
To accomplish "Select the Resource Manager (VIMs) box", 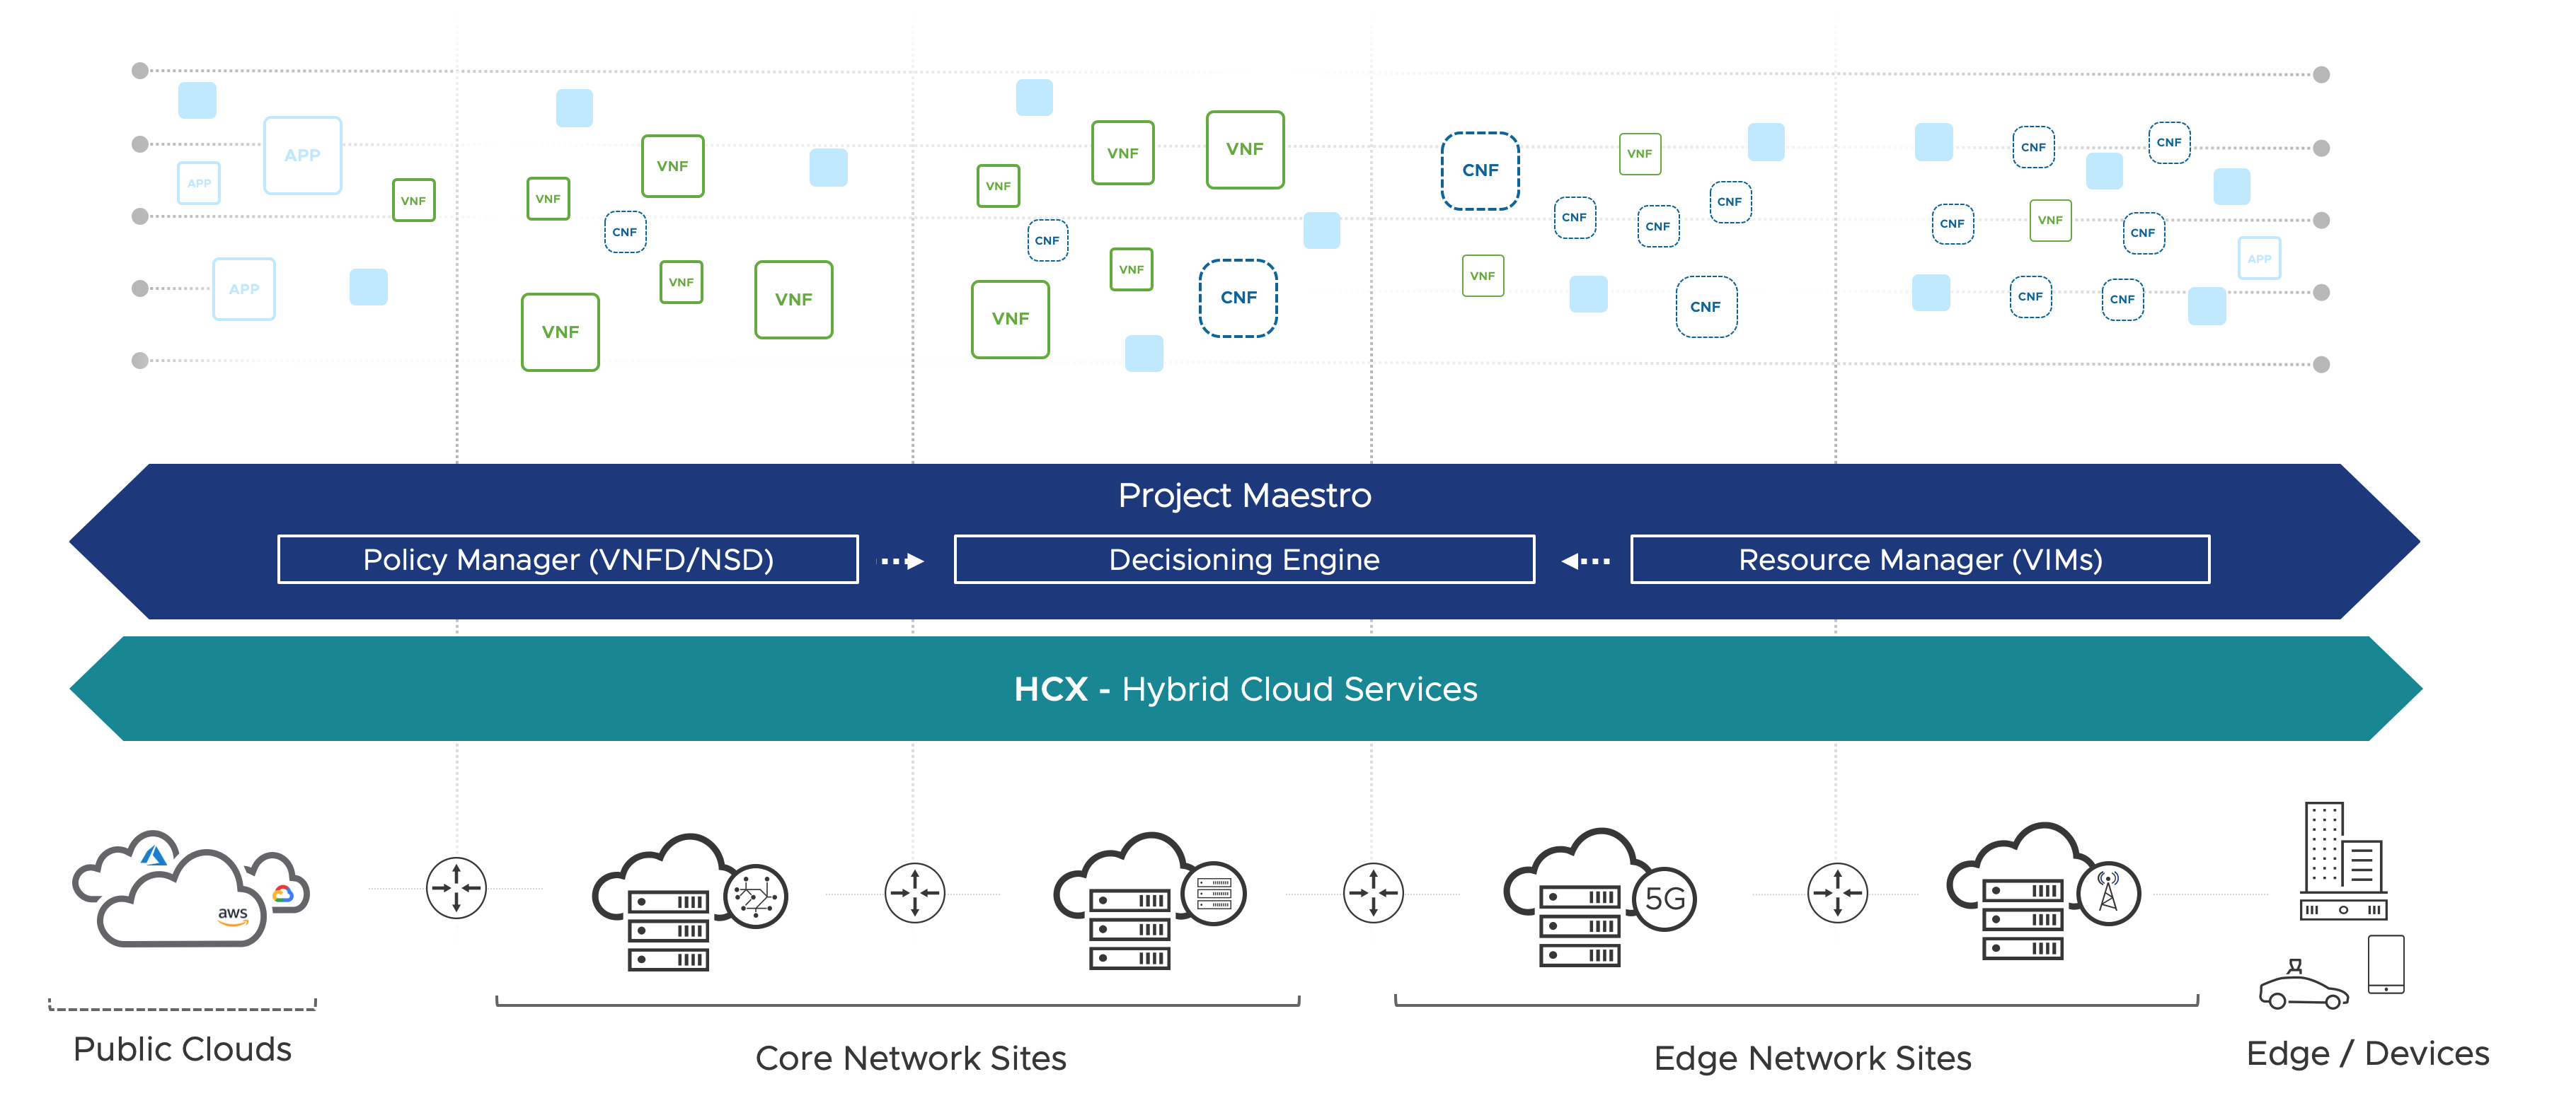I will [x=1920, y=559].
